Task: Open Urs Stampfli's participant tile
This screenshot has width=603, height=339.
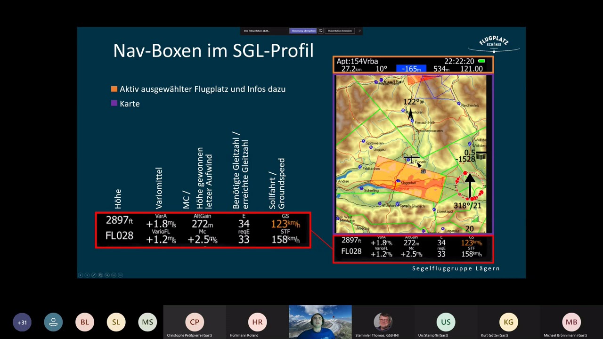Action: [446, 322]
